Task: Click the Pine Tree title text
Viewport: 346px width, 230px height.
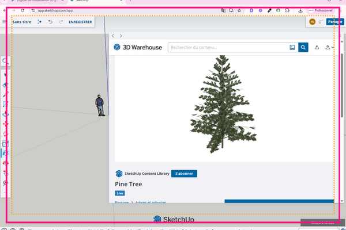Action: click(x=129, y=184)
